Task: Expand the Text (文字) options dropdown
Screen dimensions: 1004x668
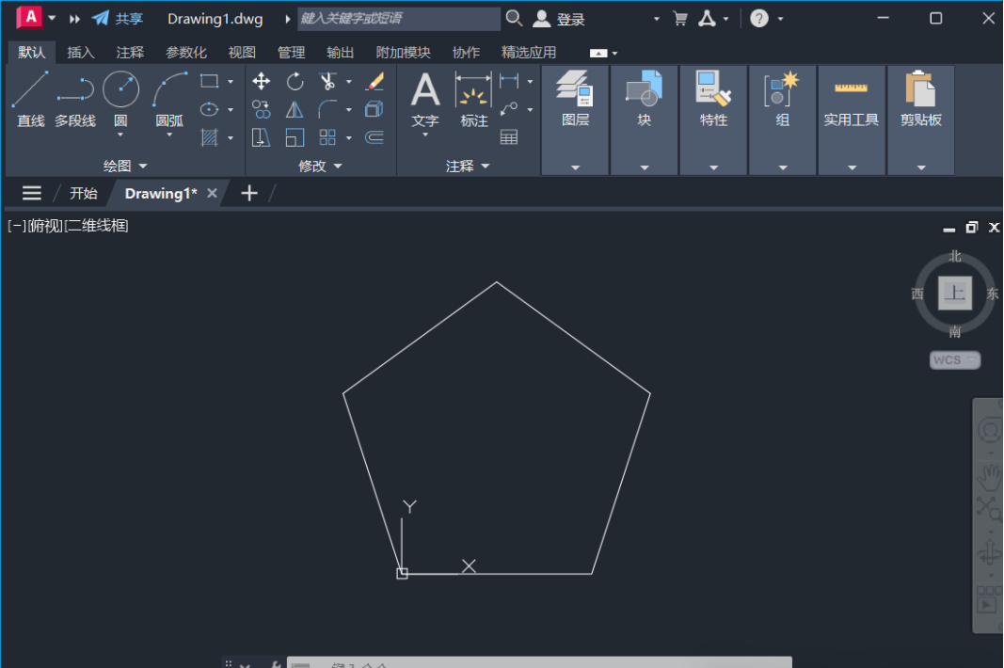Action: point(425,135)
